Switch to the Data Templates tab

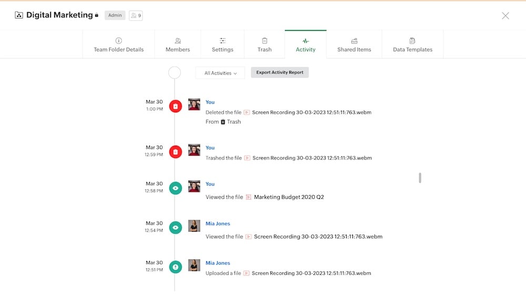pyautogui.click(x=412, y=45)
